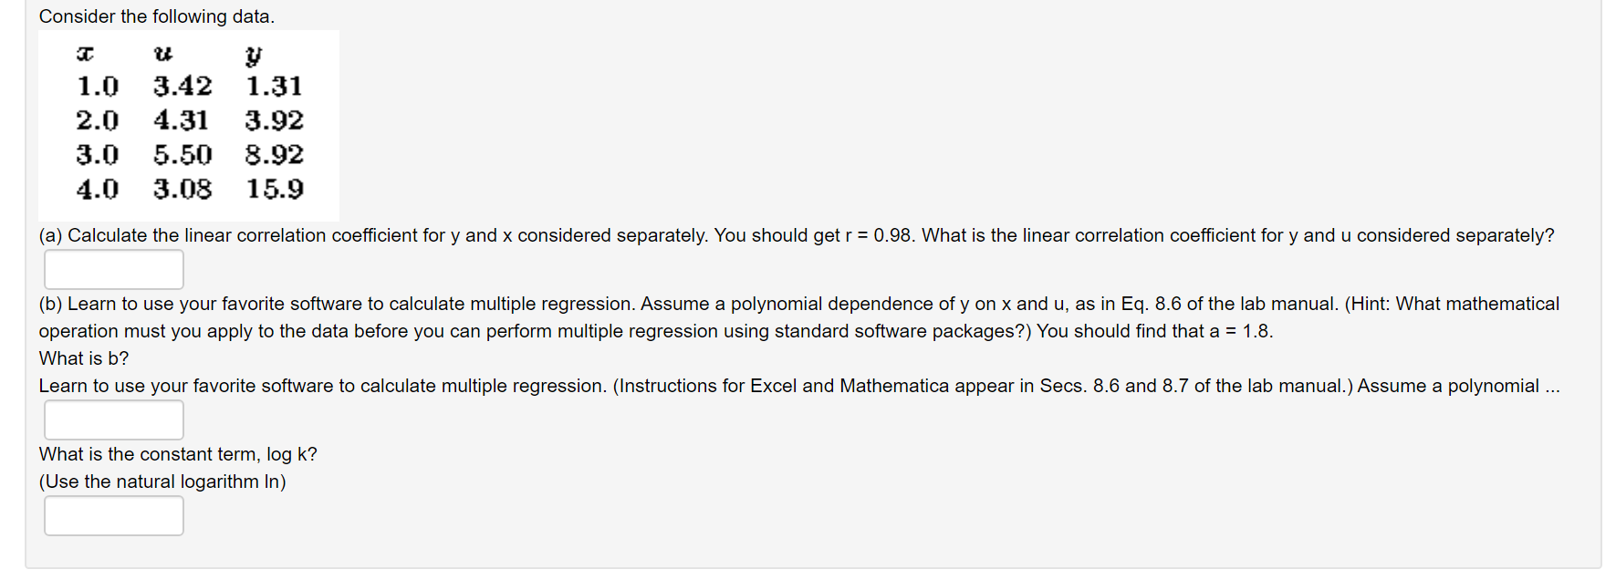Click the phrase a = 1.8
The image size is (1616, 580).
[1238, 331]
